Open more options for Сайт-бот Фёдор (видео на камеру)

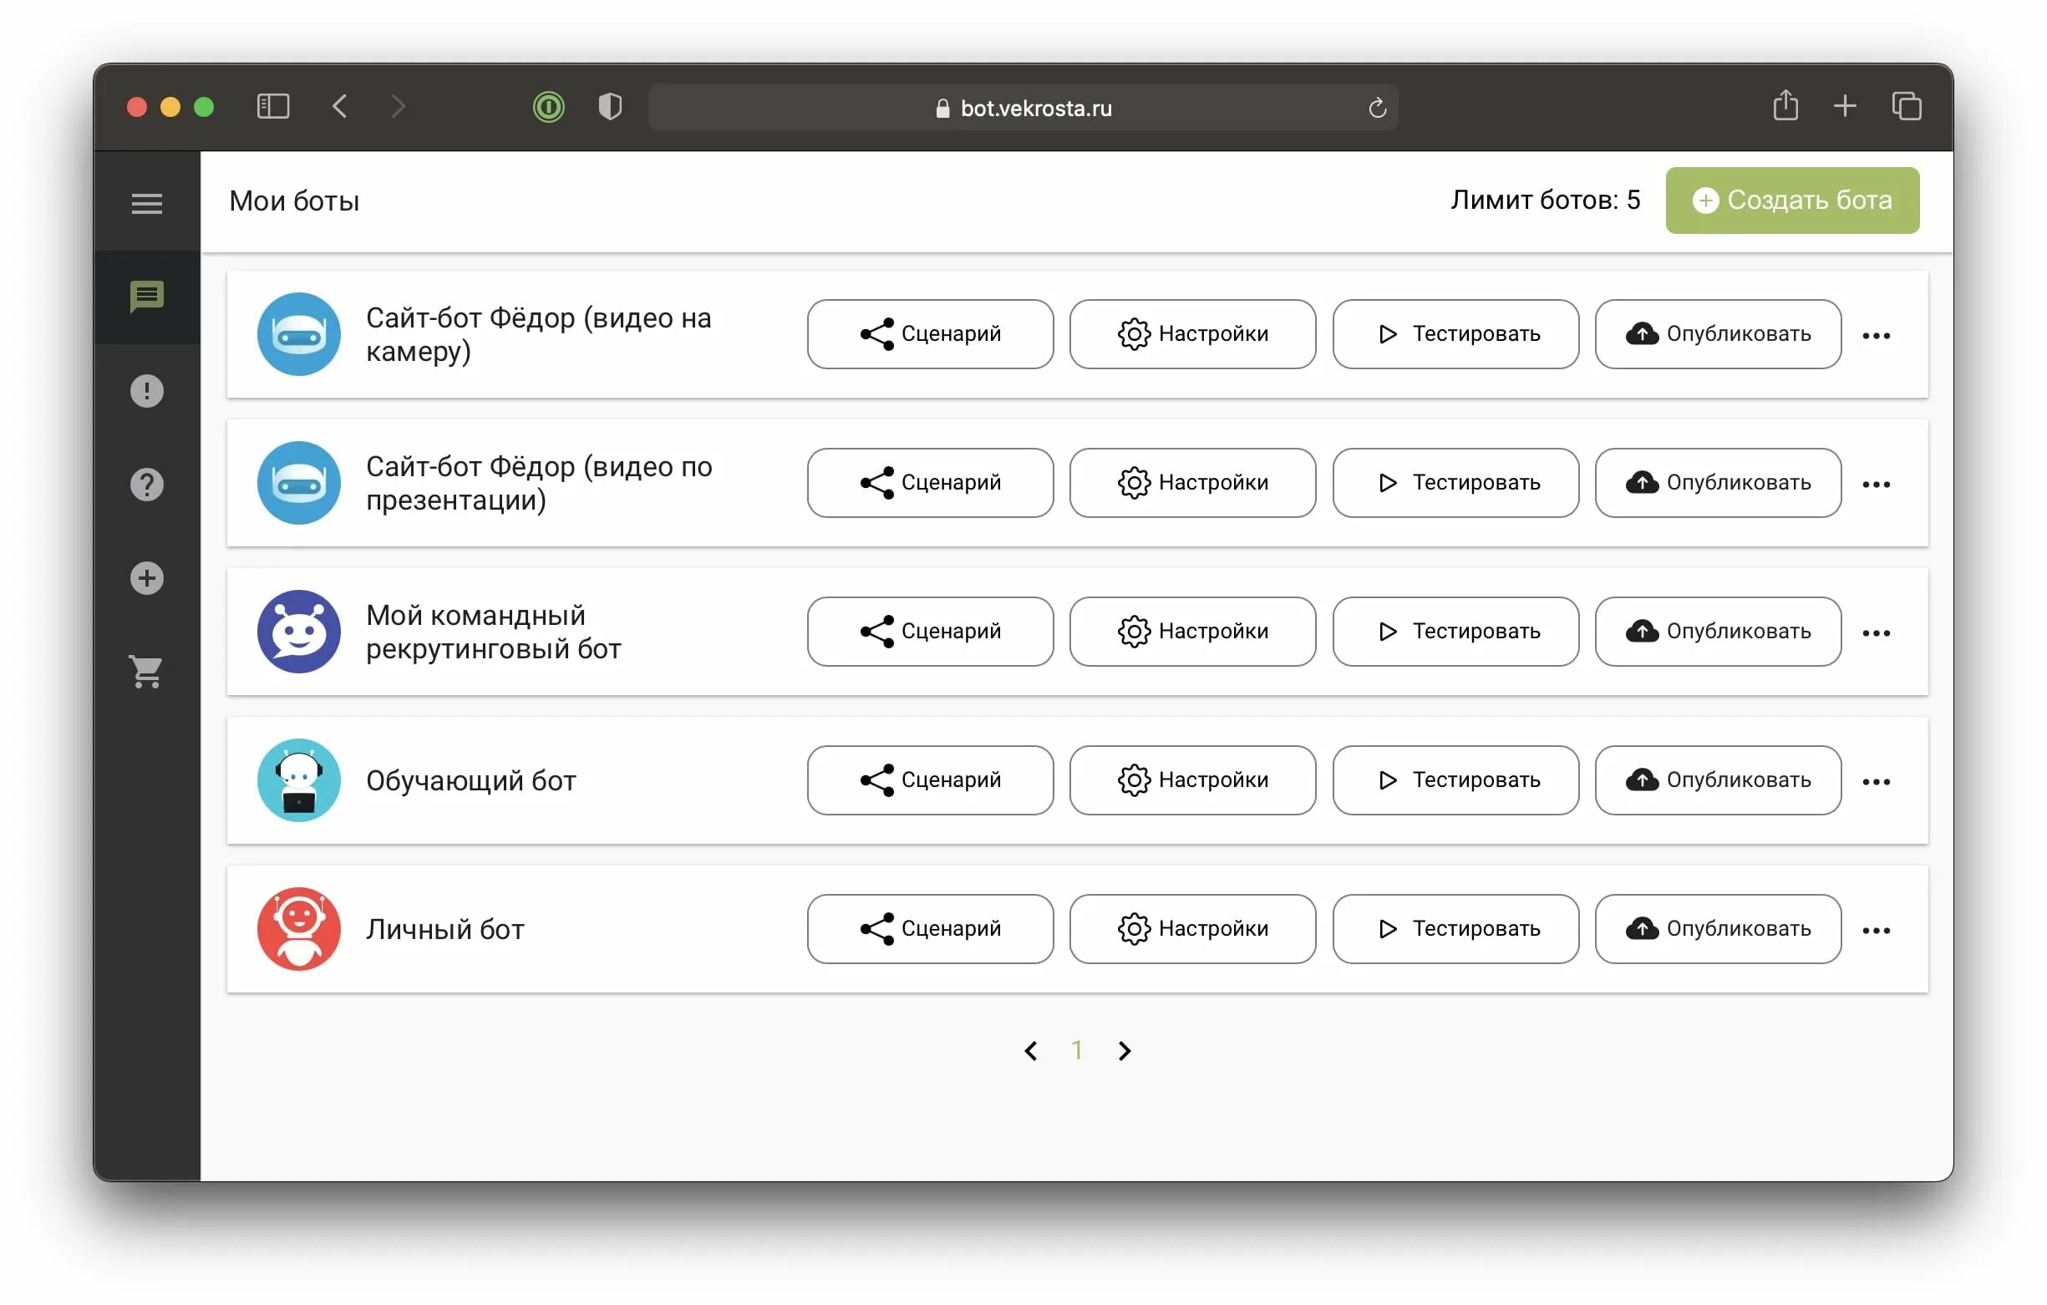click(1876, 336)
